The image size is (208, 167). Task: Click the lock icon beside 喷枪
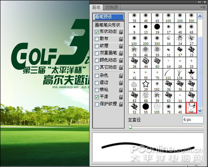tap(121, 90)
